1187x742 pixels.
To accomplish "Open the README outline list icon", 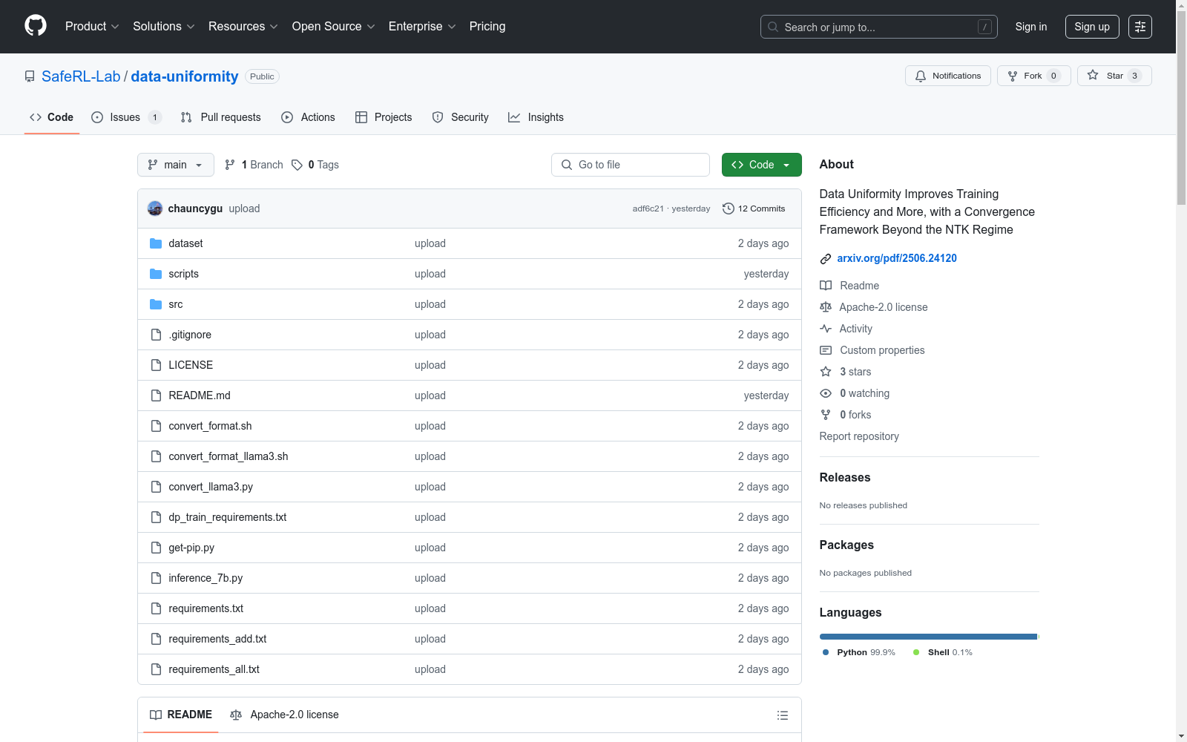I will [783, 715].
